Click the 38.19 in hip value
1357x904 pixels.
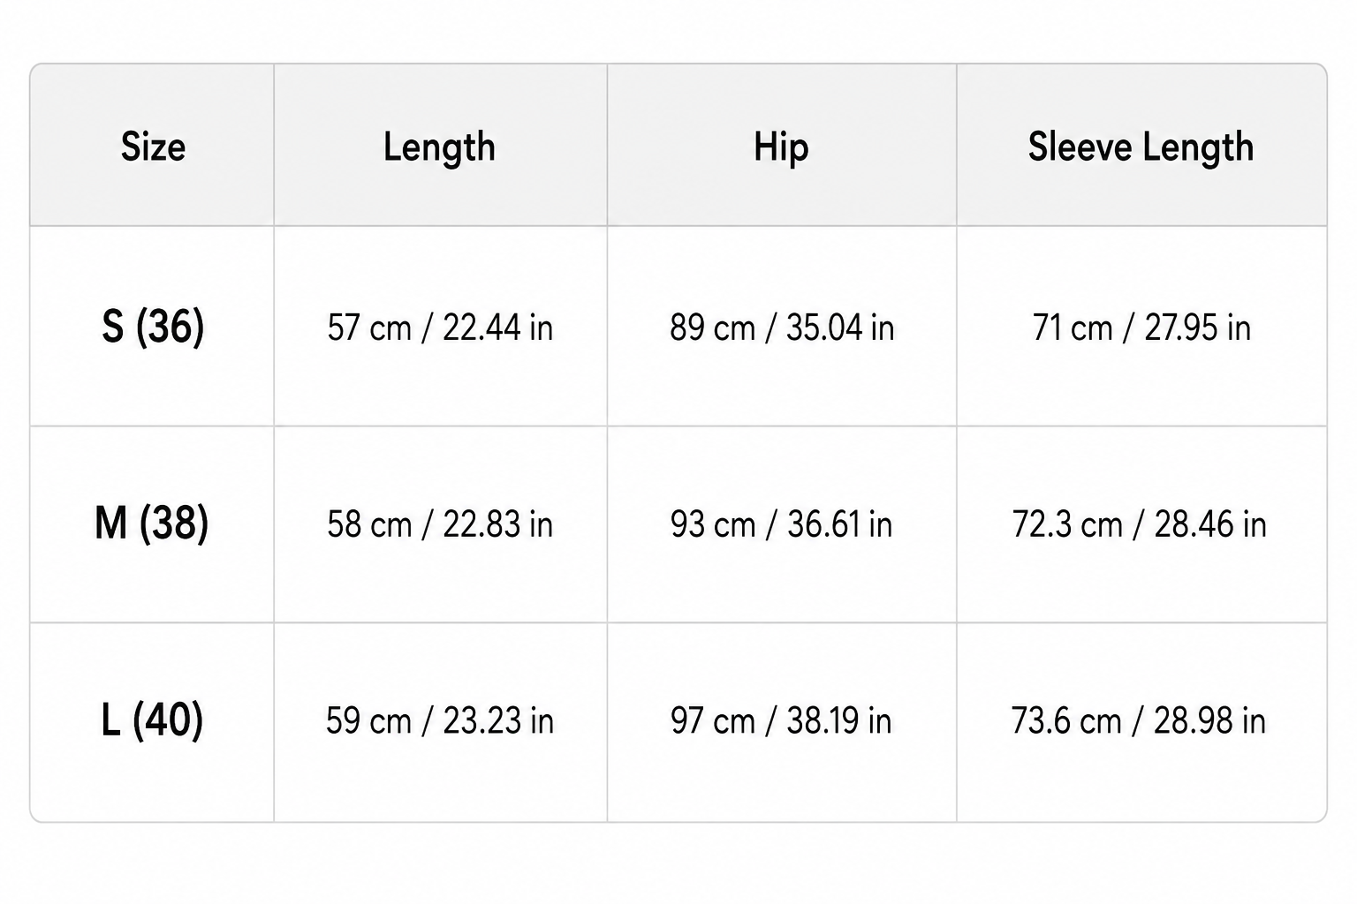[x=838, y=721]
